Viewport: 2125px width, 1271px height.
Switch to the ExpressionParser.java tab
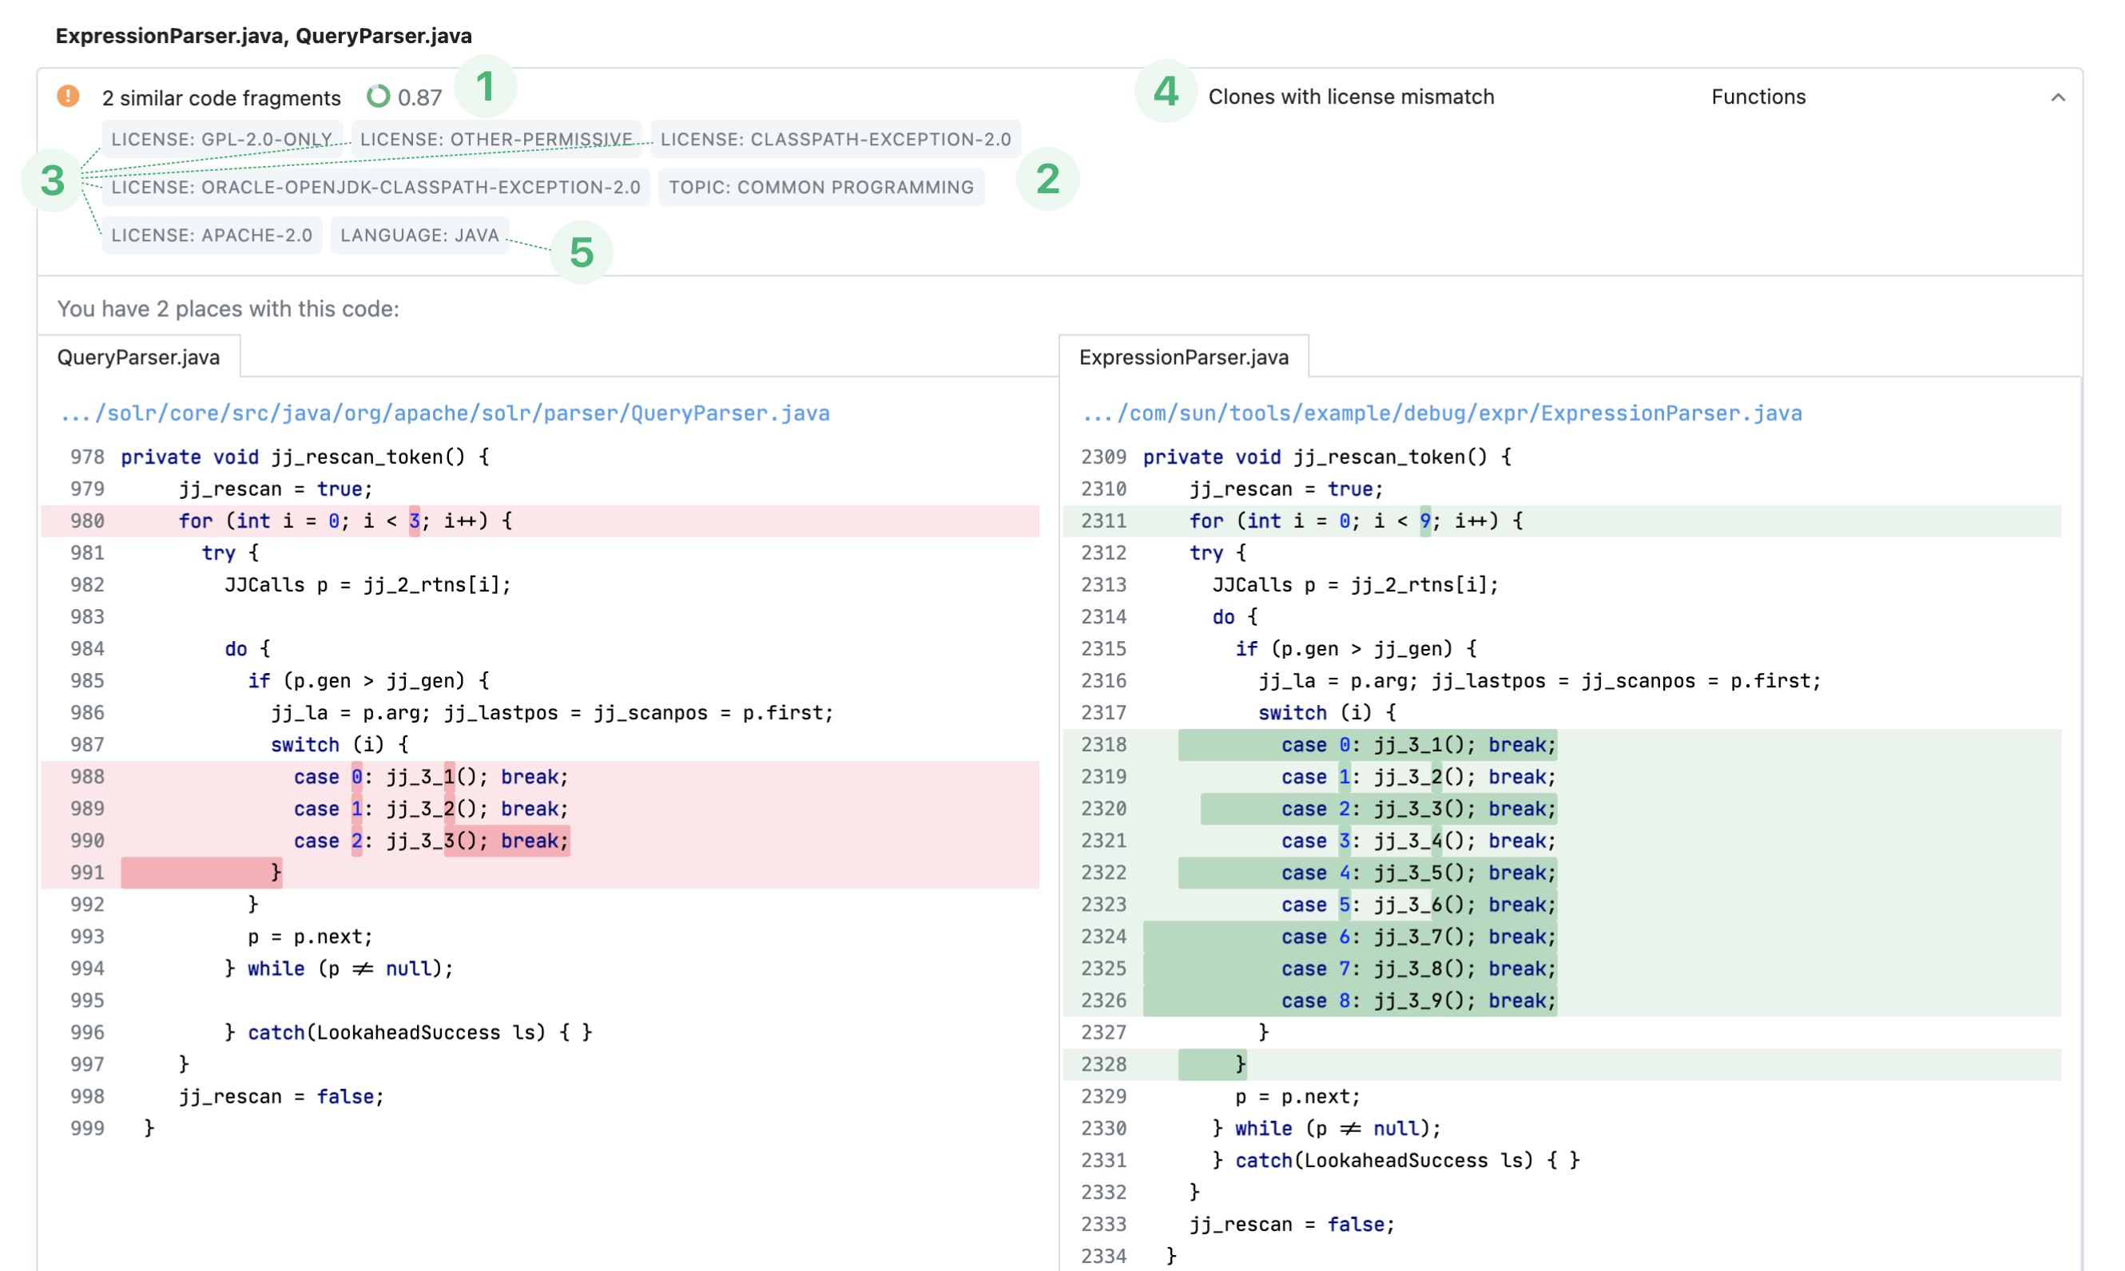(1182, 357)
